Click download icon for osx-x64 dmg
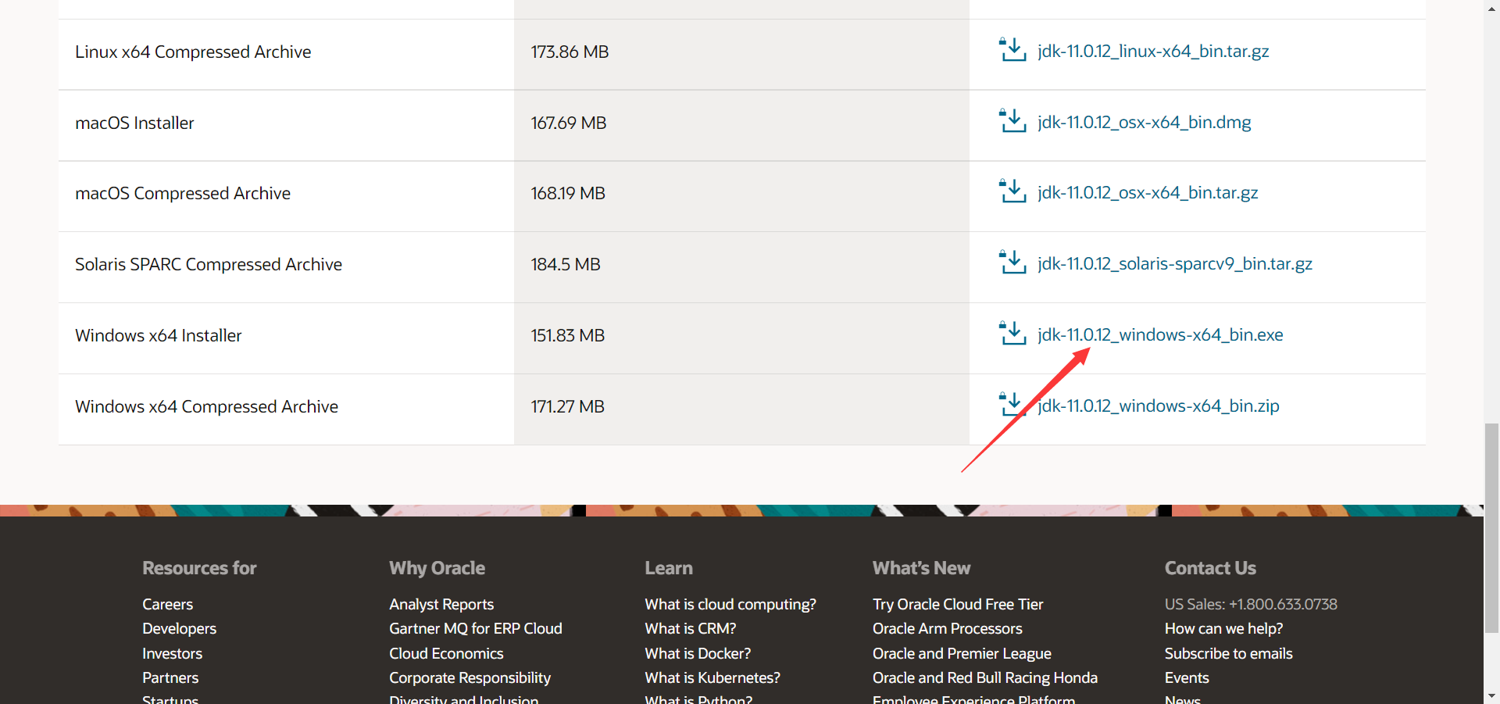1500x704 pixels. tap(1012, 121)
